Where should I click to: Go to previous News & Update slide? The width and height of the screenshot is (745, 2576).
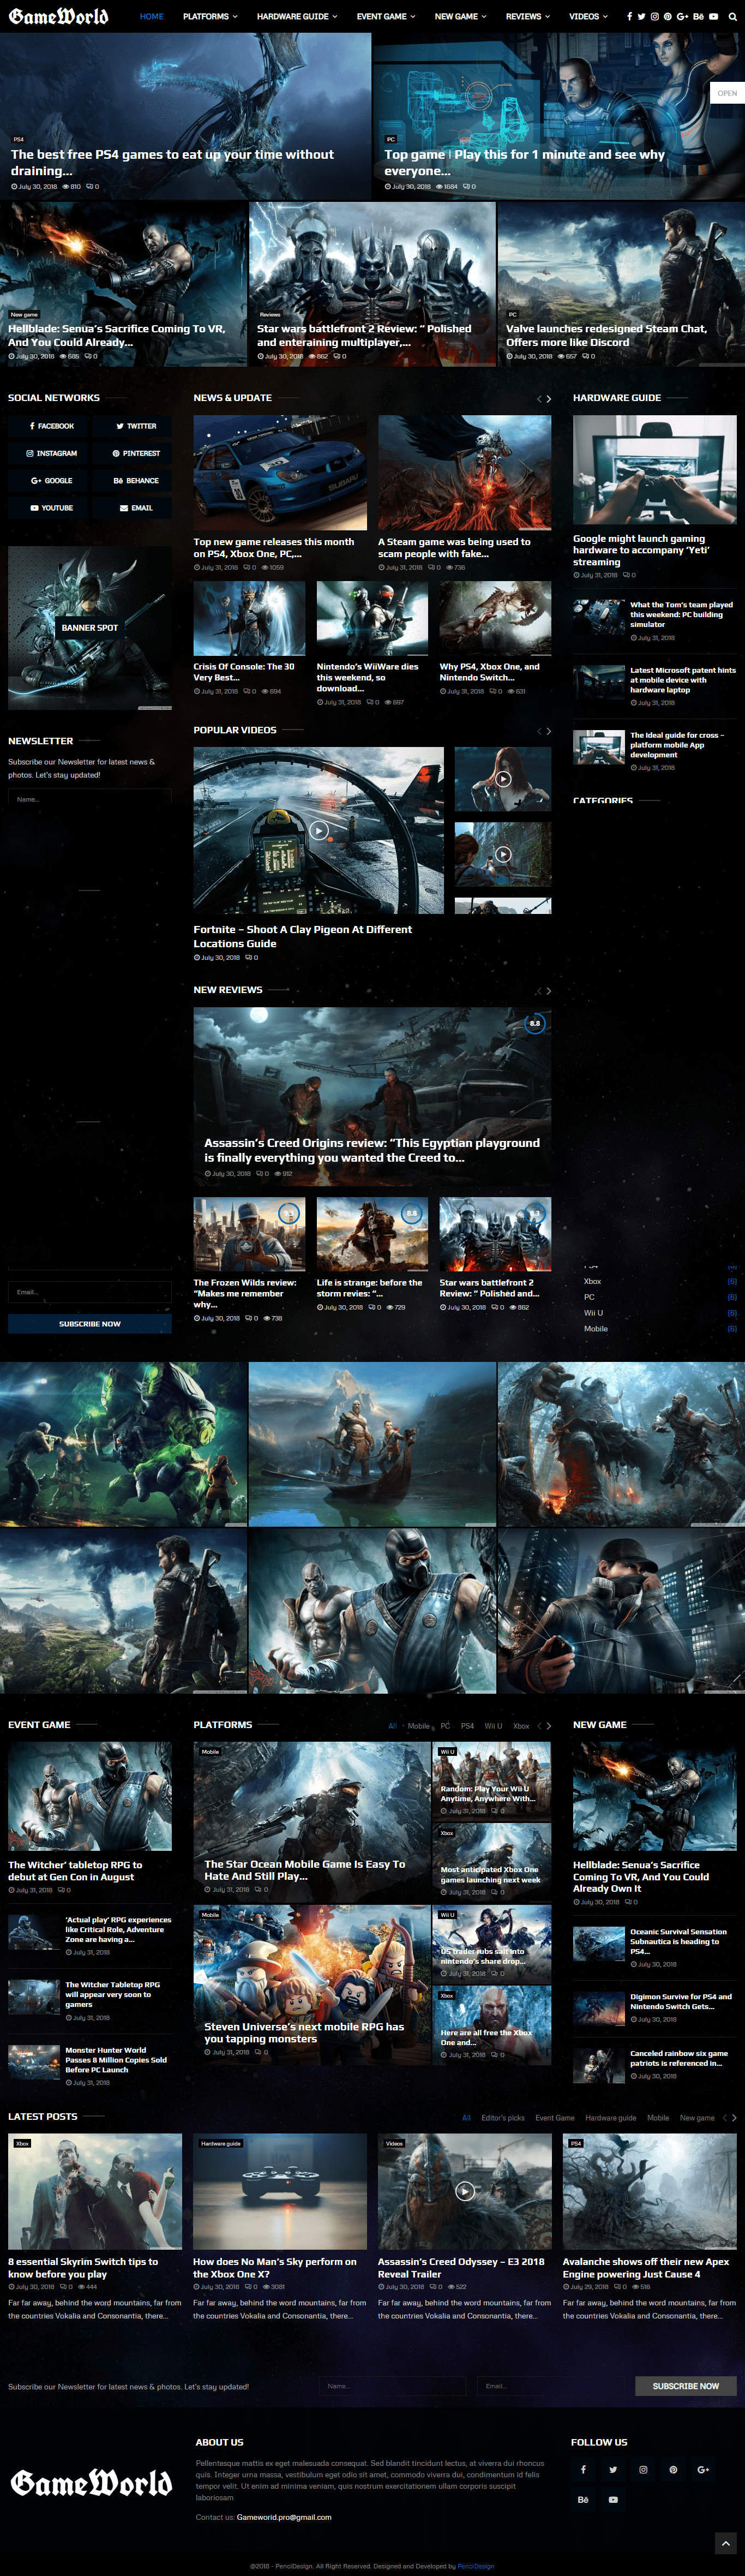[x=539, y=398]
